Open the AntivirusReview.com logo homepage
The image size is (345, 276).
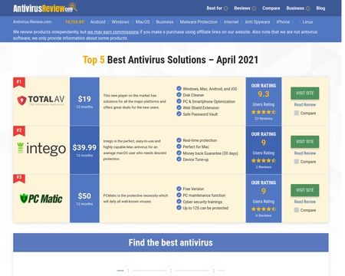tap(45, 8)
